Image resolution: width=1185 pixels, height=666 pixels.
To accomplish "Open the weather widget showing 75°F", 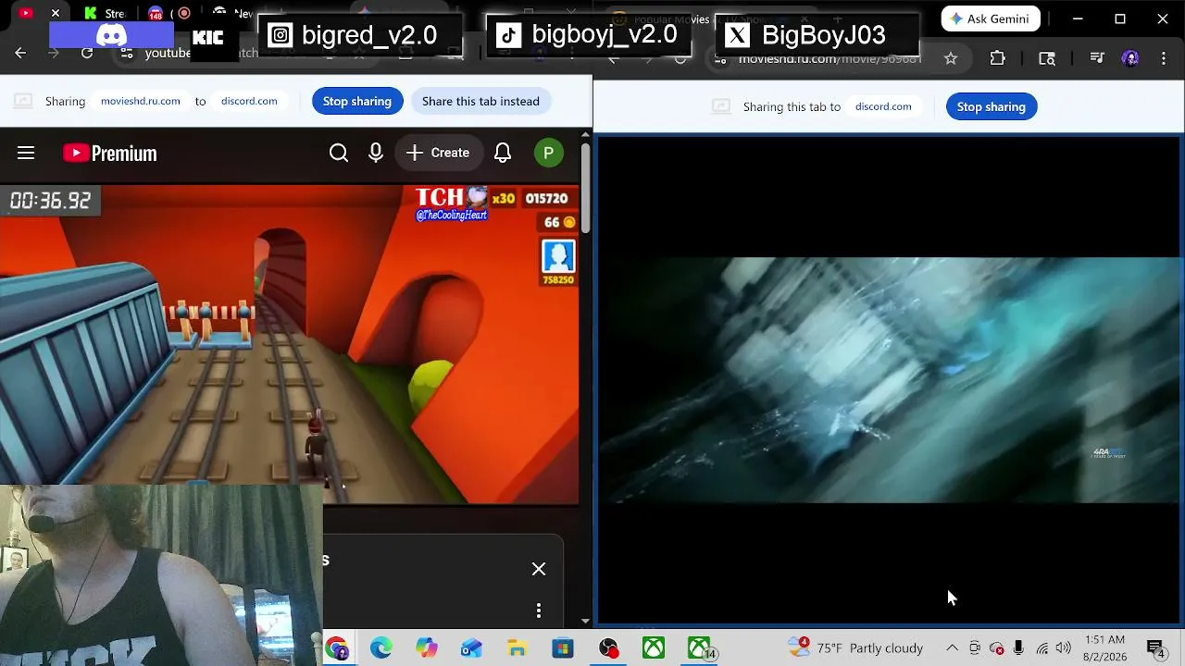I will tap(855, 647).
